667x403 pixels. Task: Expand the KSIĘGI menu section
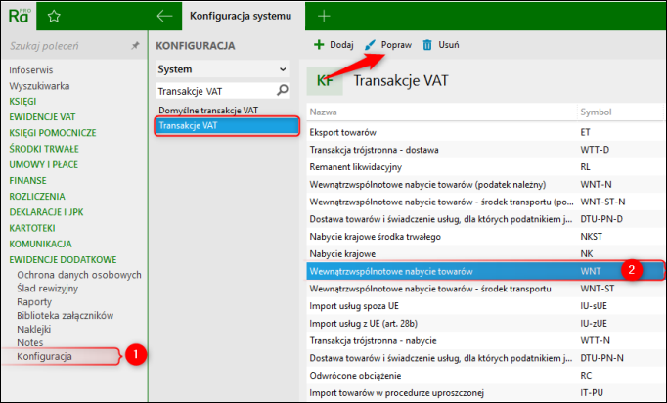pyautogui.click(x=22, y=102)
